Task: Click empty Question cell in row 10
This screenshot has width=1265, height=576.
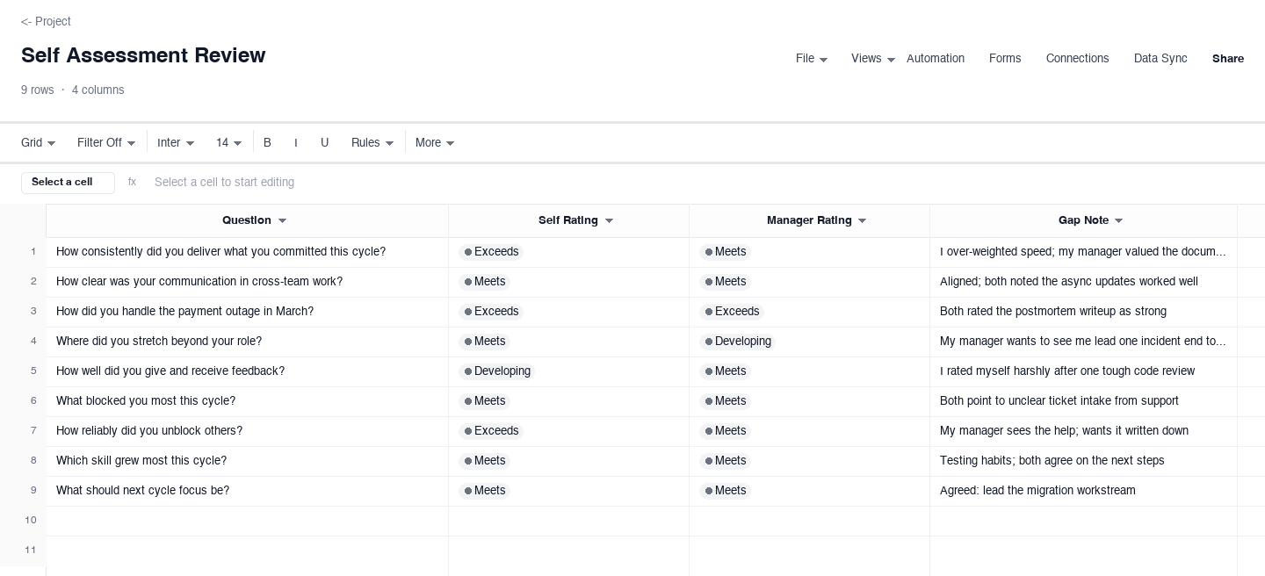Action: click(247, 521)
